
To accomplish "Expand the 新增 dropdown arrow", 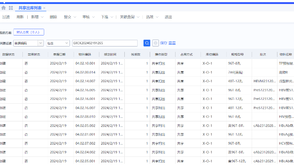I will (42, 17).
